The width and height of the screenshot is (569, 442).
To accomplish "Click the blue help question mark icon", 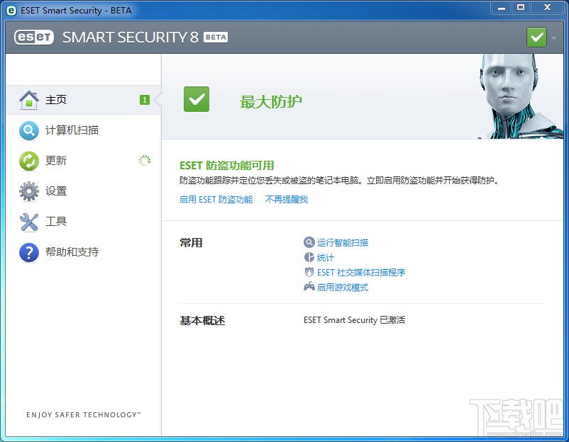I will [29, 252].
